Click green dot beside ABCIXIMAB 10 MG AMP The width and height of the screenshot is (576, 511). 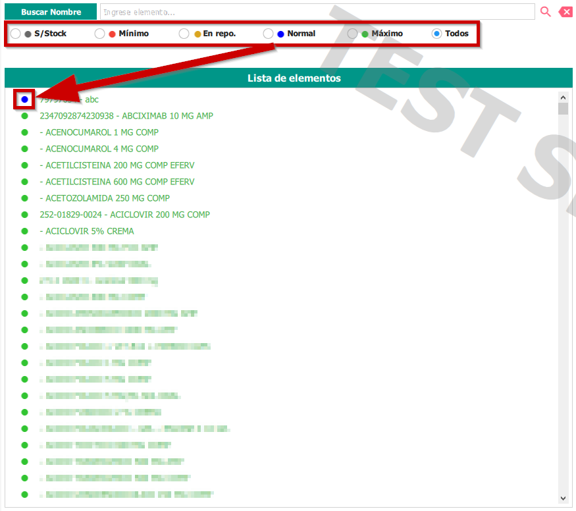pyautogui.click(x=24, y=116)
